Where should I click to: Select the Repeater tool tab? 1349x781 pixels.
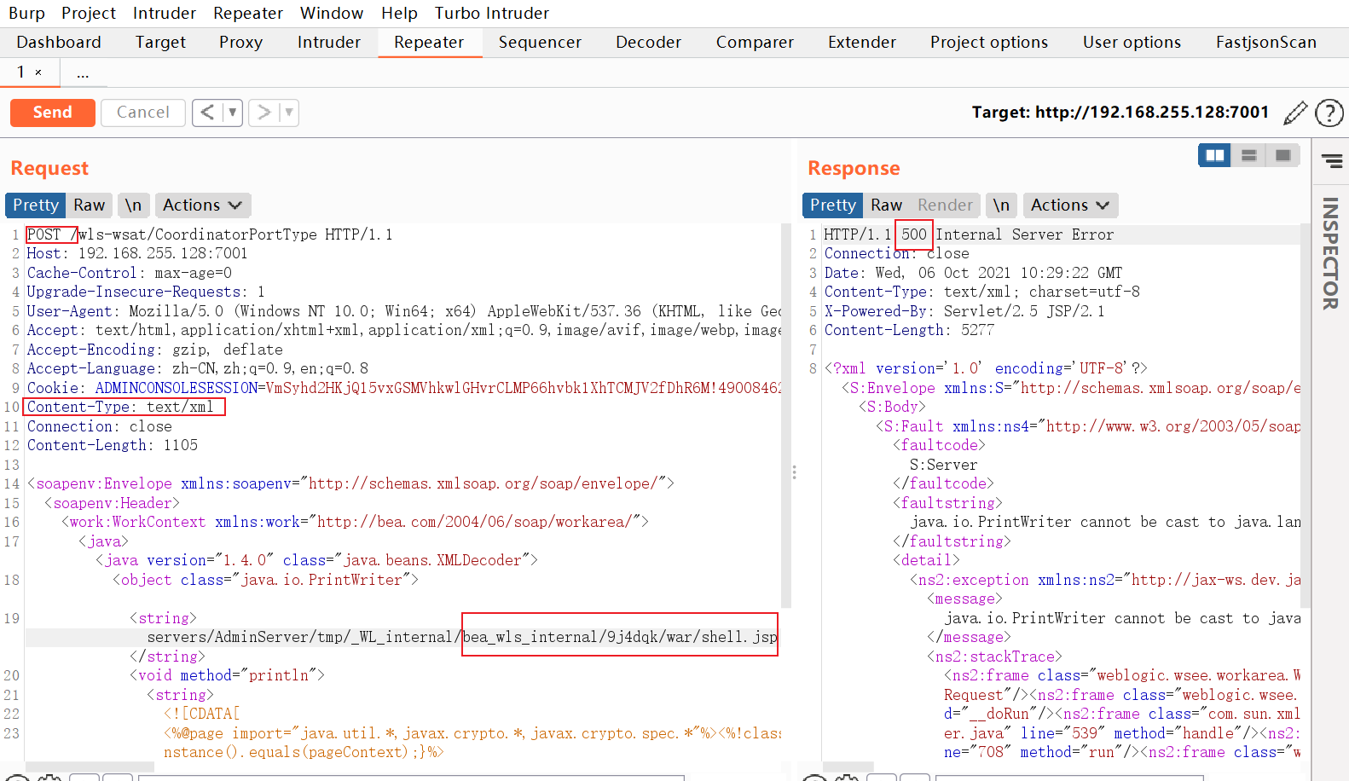[x=429, y=42]
